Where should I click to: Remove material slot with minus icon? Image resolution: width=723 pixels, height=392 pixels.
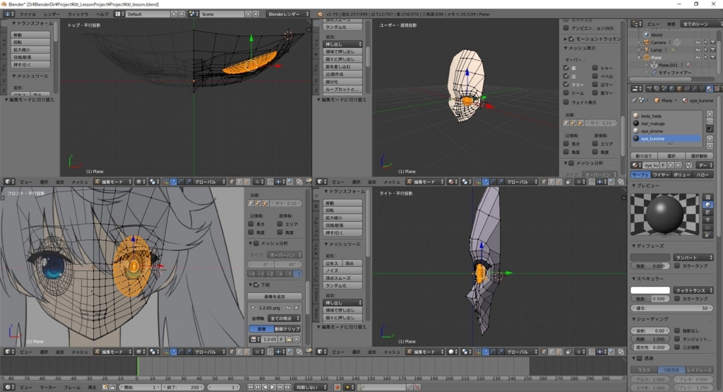pos(710,121)
